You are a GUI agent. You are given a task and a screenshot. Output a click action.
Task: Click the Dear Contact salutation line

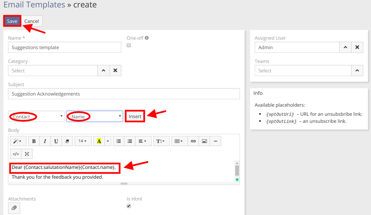tap(64, 168)
